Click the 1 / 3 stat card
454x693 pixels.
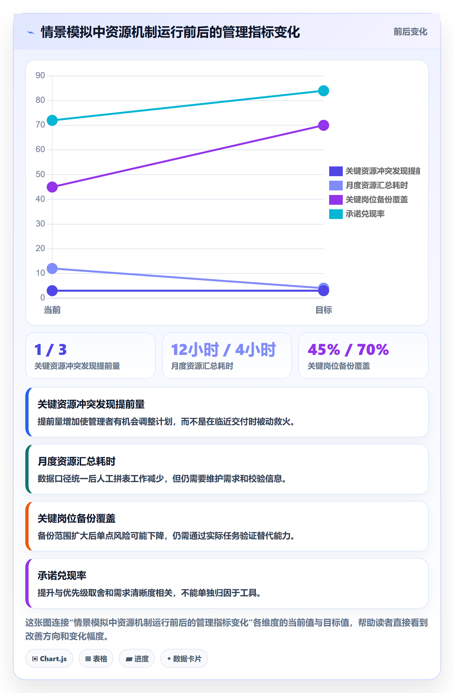click(x=90, y=356)
